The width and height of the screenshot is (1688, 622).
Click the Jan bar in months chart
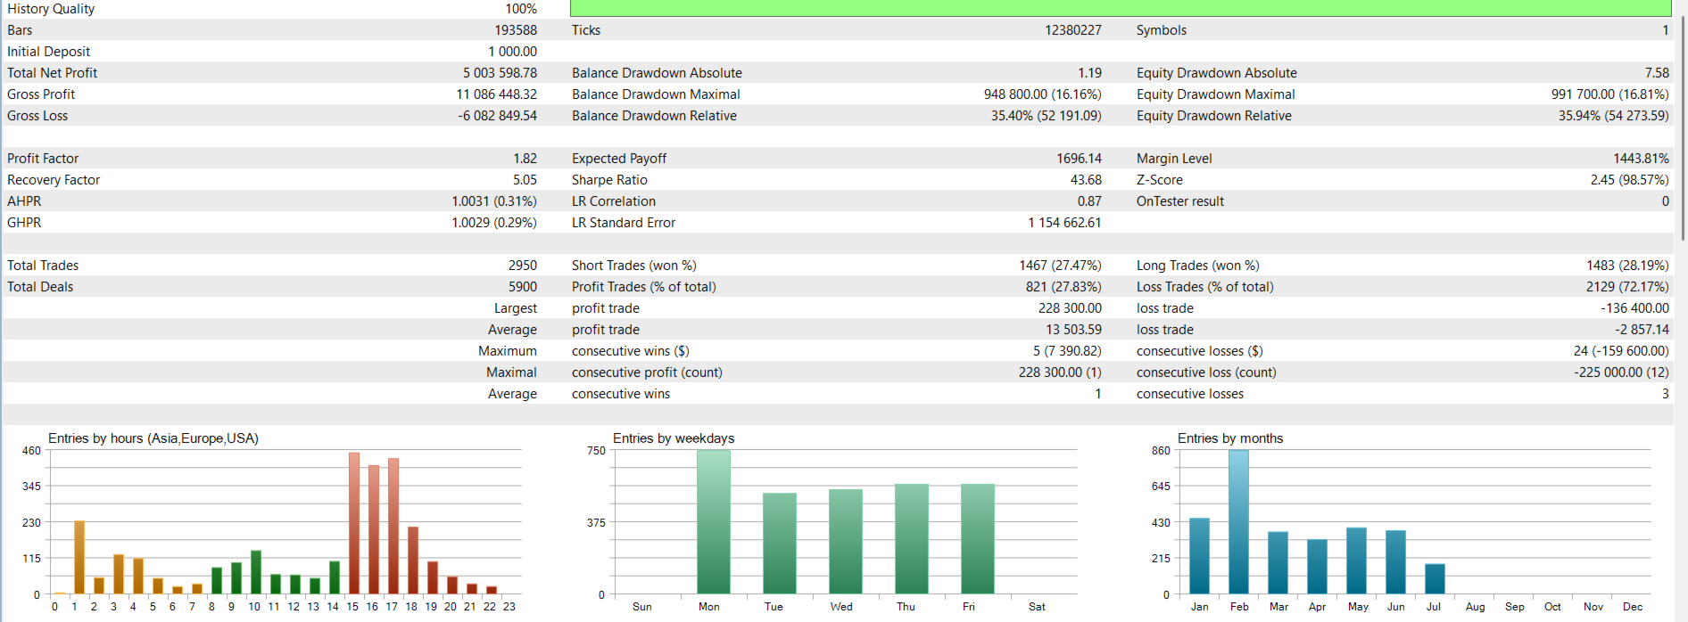[1199, 556]
